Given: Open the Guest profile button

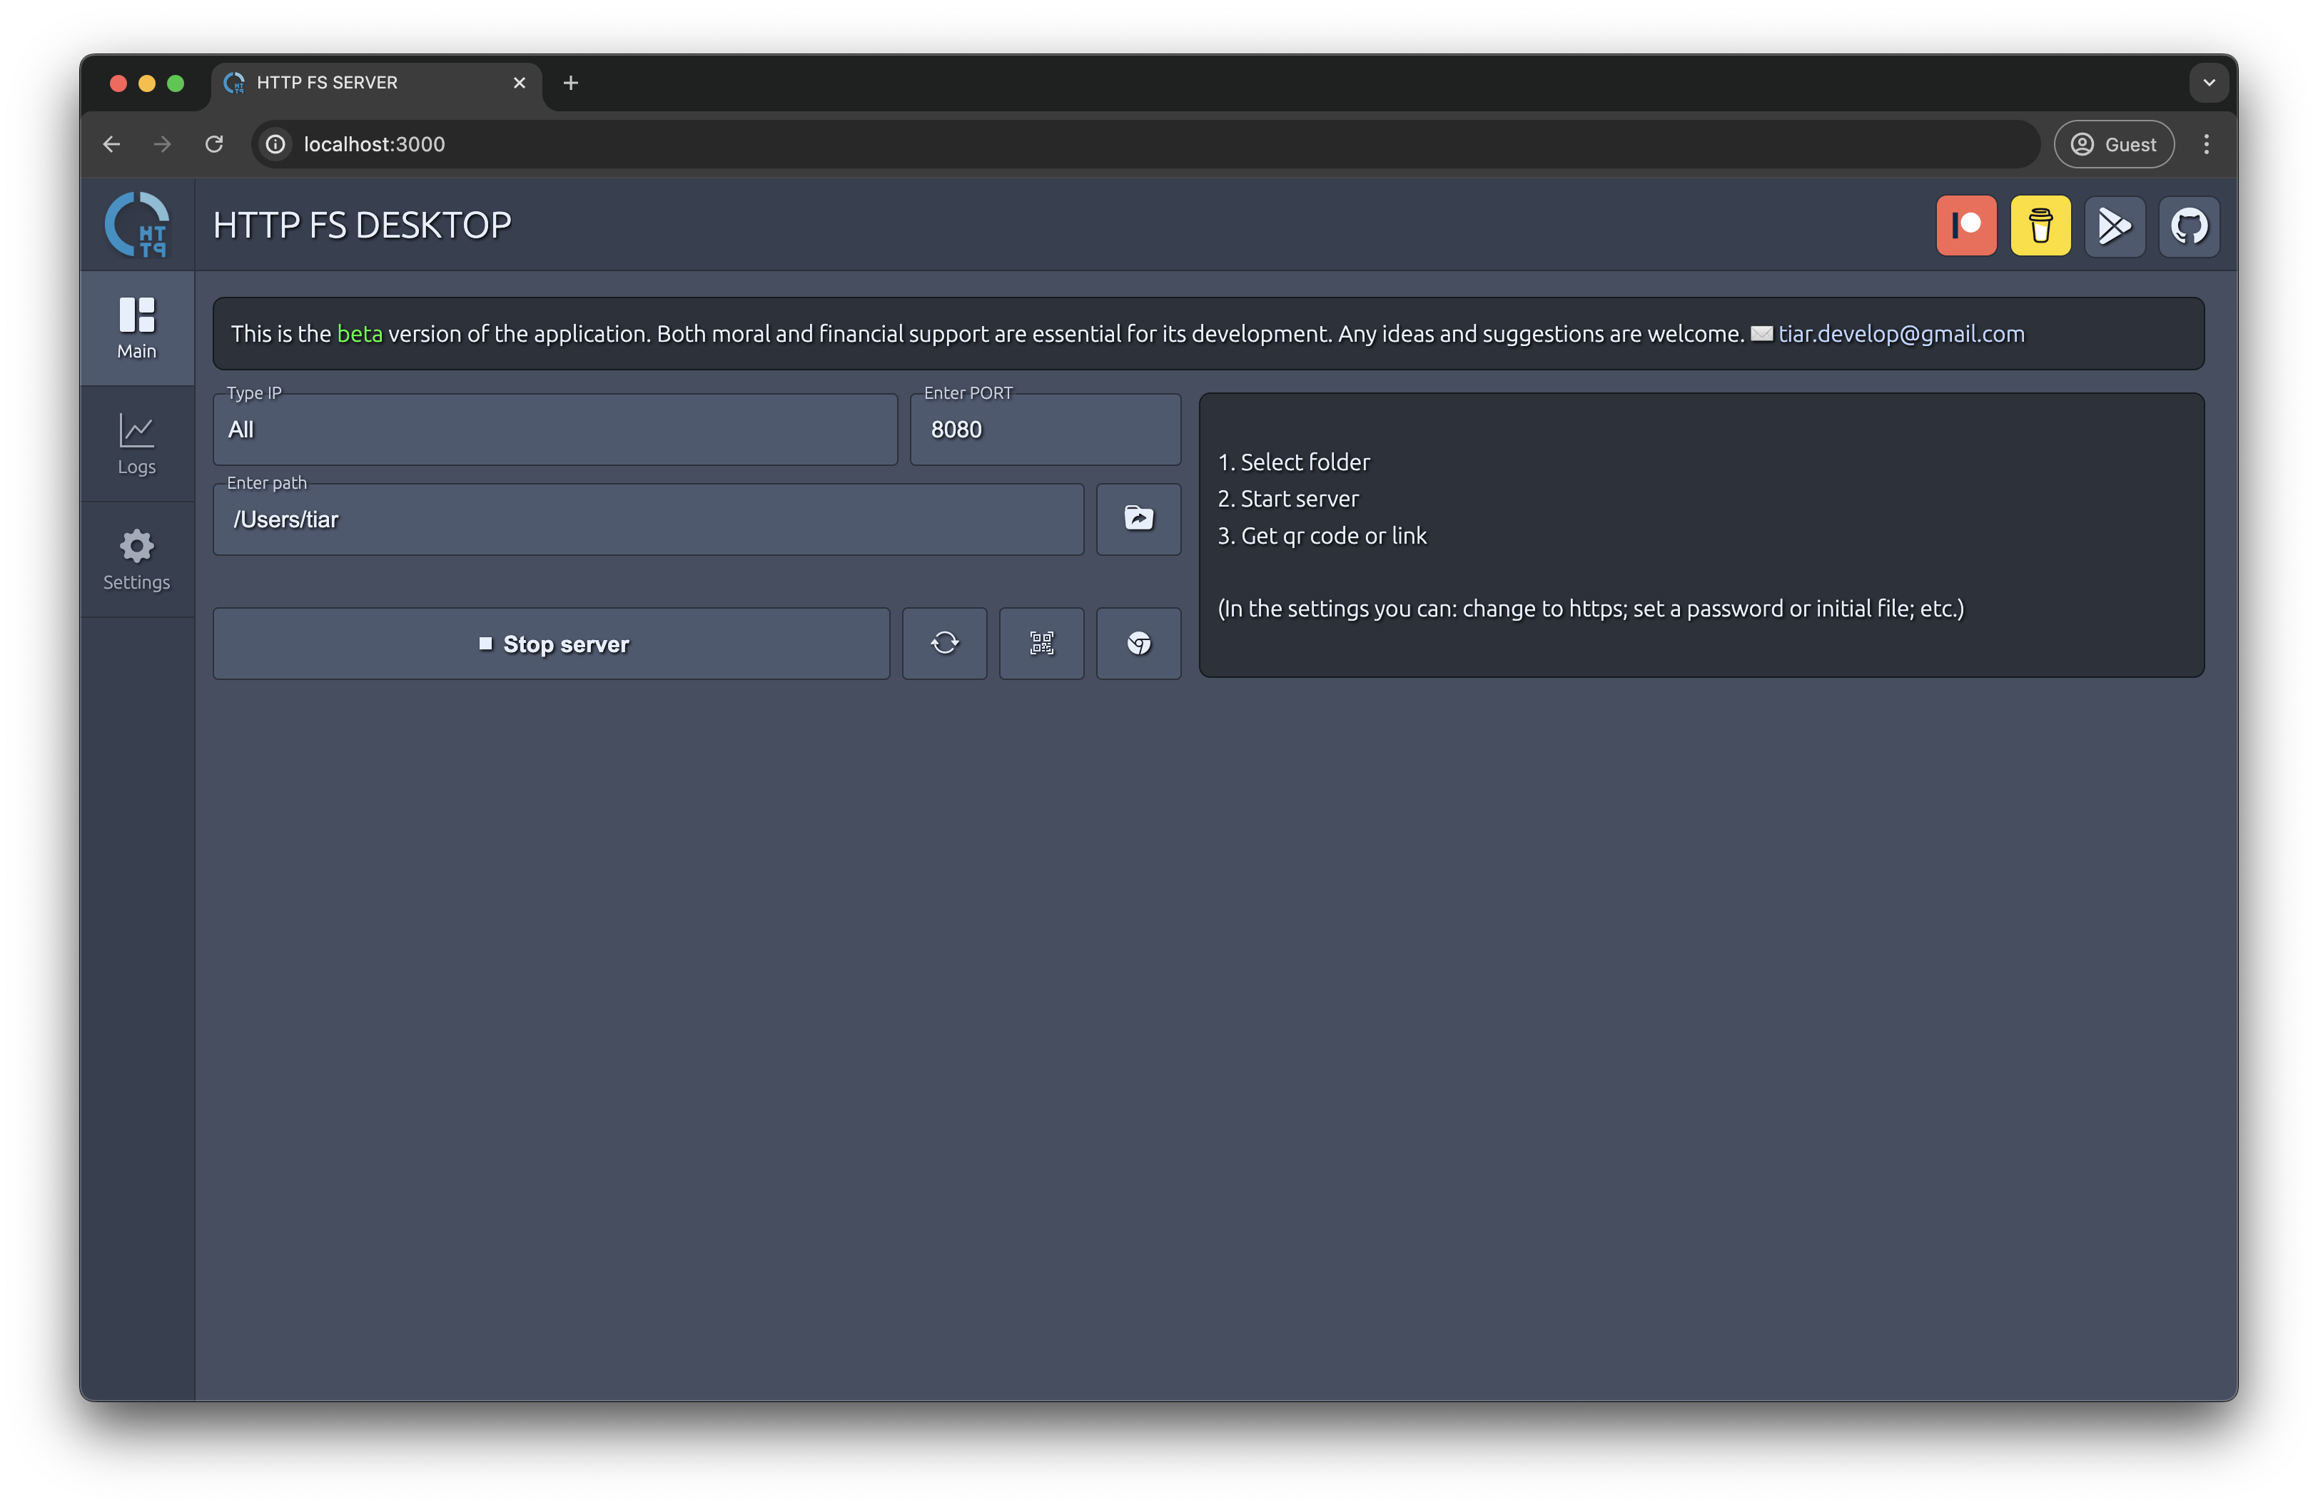Looking at the screenshot, I should (2113, 144).
